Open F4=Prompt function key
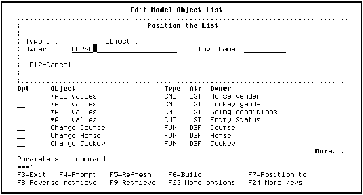363x195 pixels. coord(79,175)
